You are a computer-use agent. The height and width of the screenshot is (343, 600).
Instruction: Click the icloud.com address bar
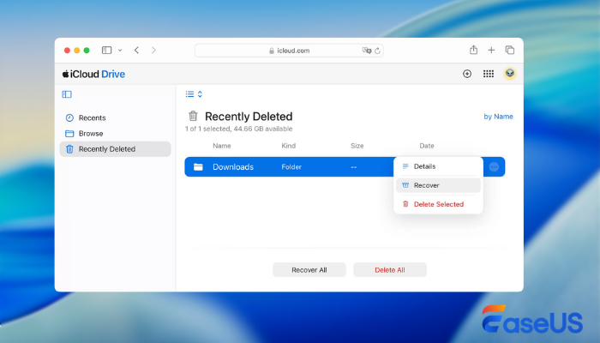[289, 51]
